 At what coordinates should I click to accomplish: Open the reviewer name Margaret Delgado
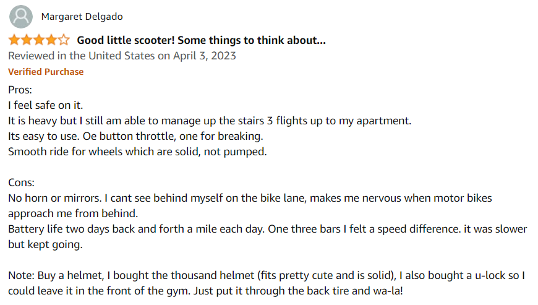[x=82, y=17]
